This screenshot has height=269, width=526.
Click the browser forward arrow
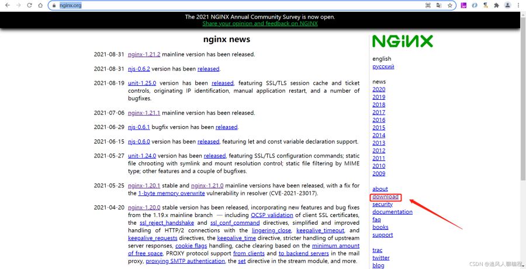coord(19,5)
